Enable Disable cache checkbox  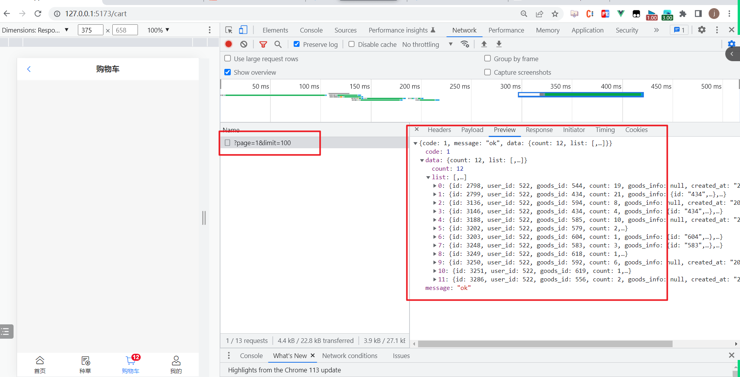point(351,44)
